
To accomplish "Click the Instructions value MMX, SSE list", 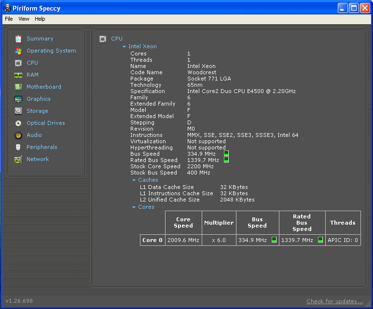I will [x=243, y=135].
